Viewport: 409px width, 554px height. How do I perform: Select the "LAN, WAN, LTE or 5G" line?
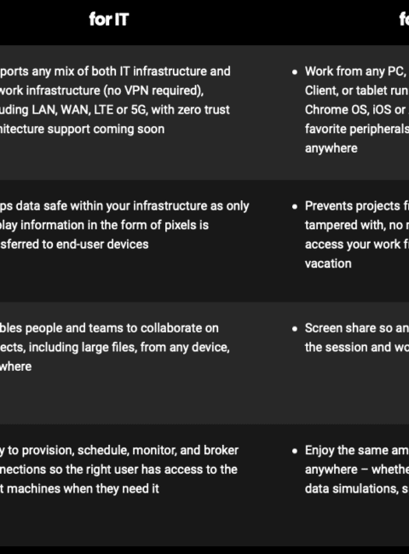[115, 110]
